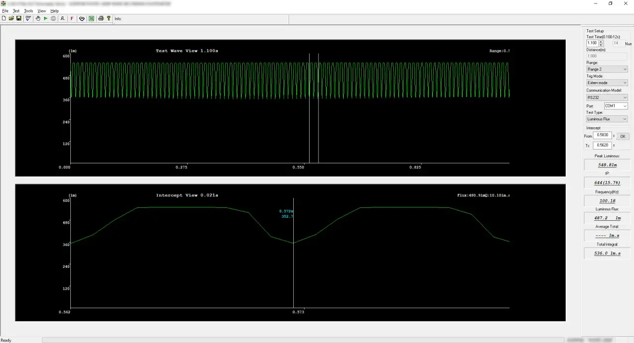Export to Excel using the green icon
Image resolution: width=634 pixels, height=343 pixels.
(x=91, y=18)
